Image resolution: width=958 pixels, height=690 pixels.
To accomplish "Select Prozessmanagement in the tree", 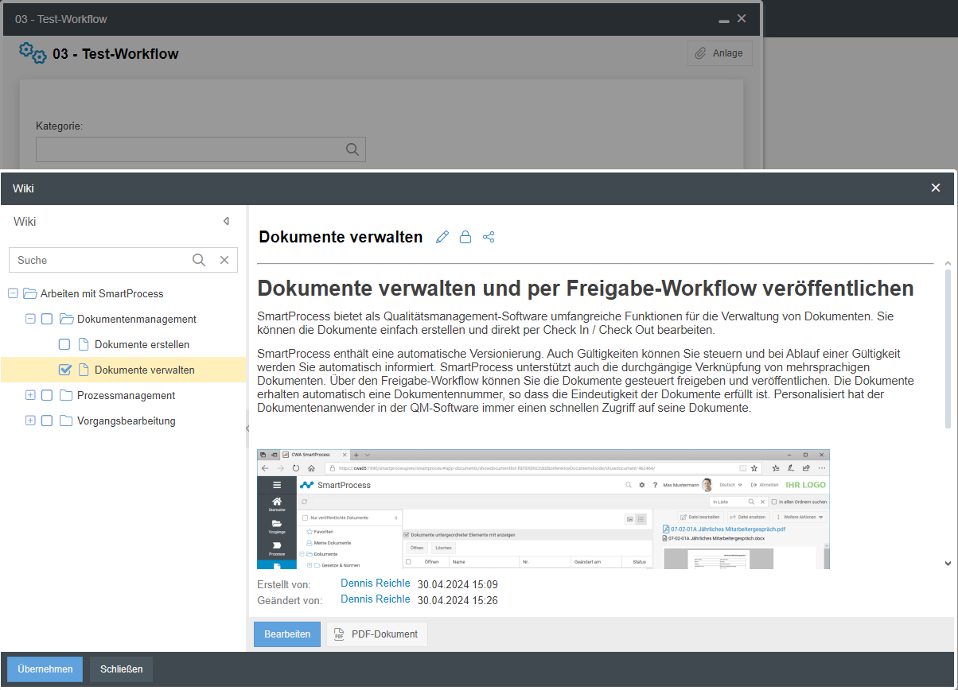I will point(126,395).
